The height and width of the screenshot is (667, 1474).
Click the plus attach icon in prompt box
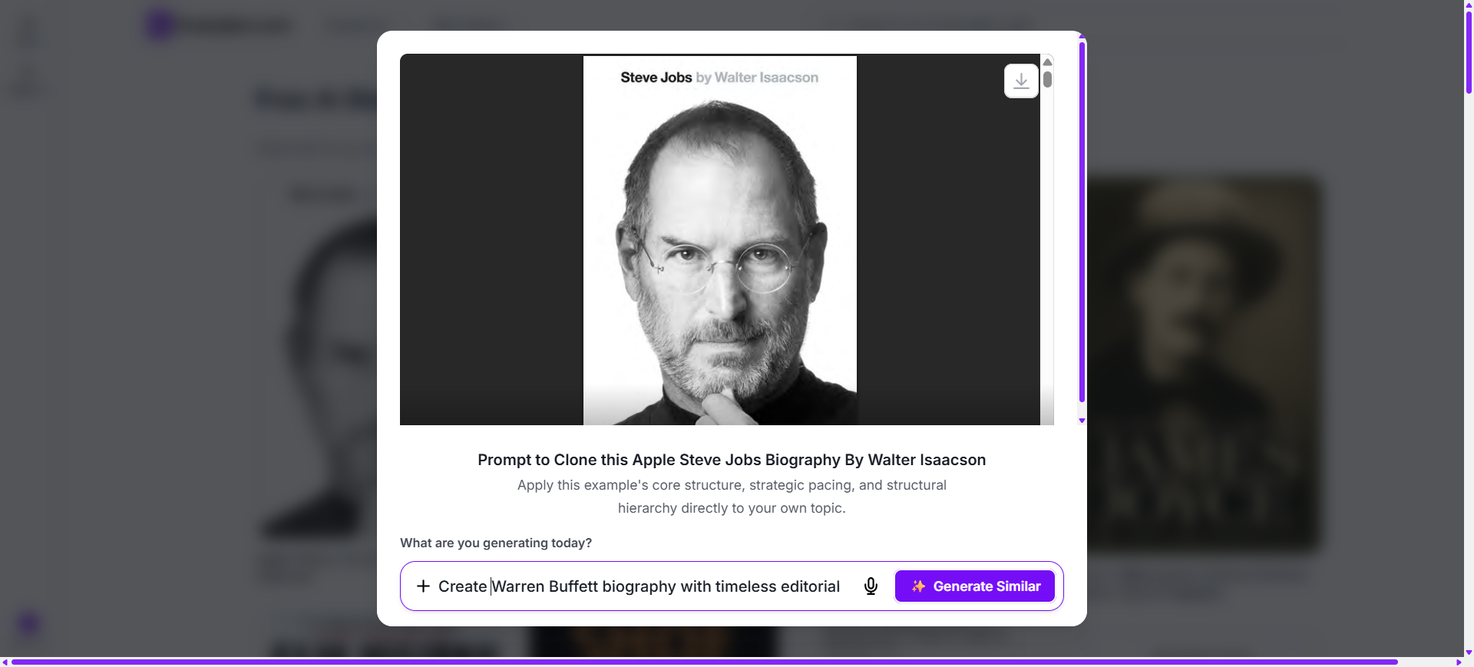[423, 586]
